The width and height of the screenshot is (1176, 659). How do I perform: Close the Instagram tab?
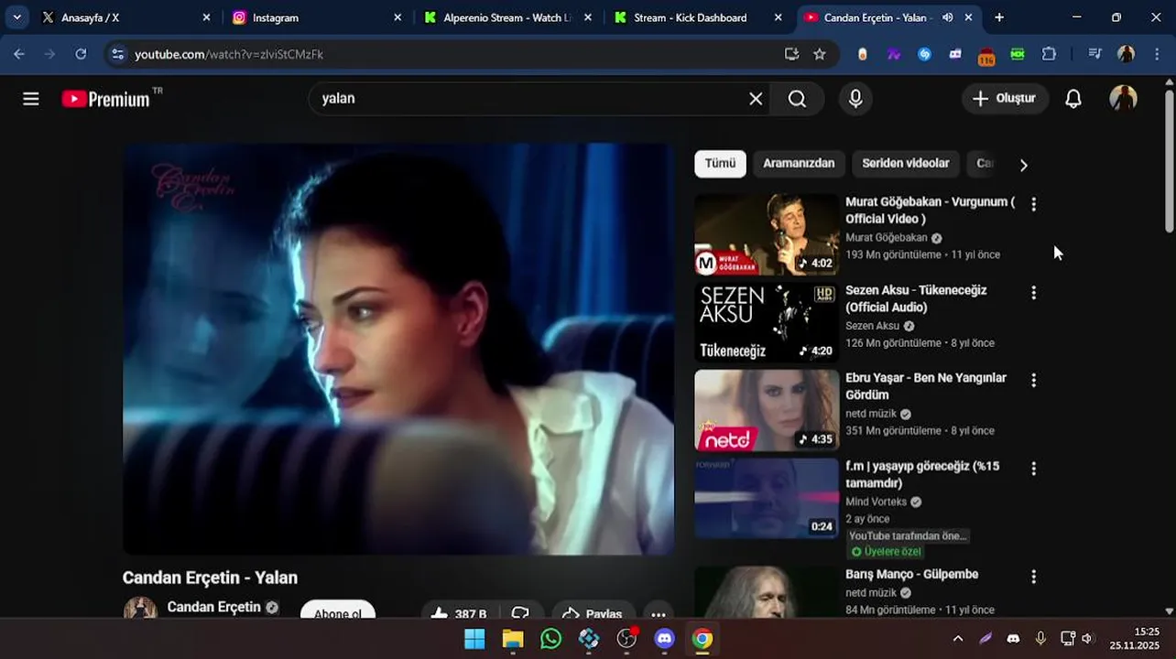[397, 17]
